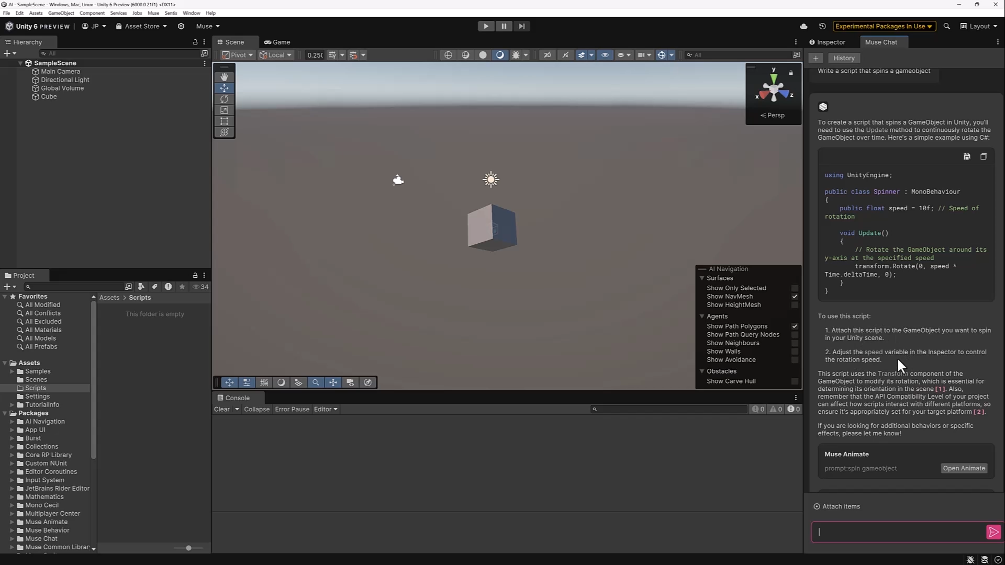Open the Pivot dropdown
This screenshot has width=1005, height=565.
[238, 55]
